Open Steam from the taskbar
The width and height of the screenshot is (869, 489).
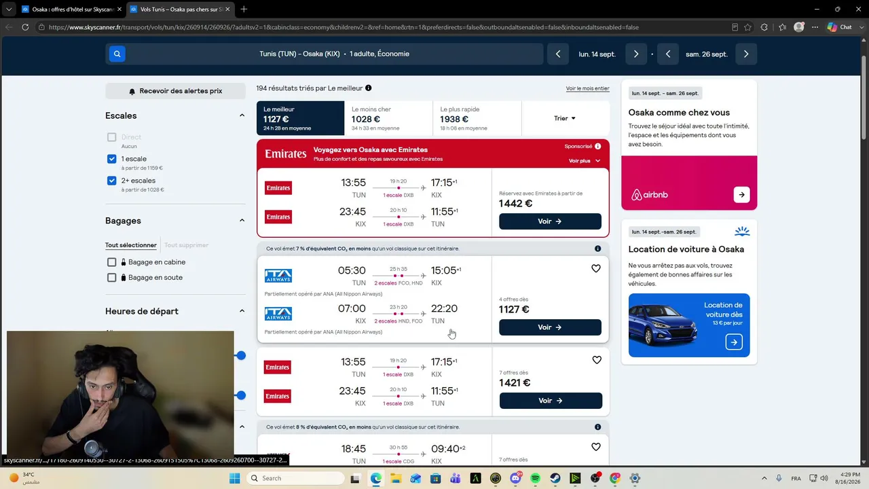pyautogui.click(x=555, y=478)
